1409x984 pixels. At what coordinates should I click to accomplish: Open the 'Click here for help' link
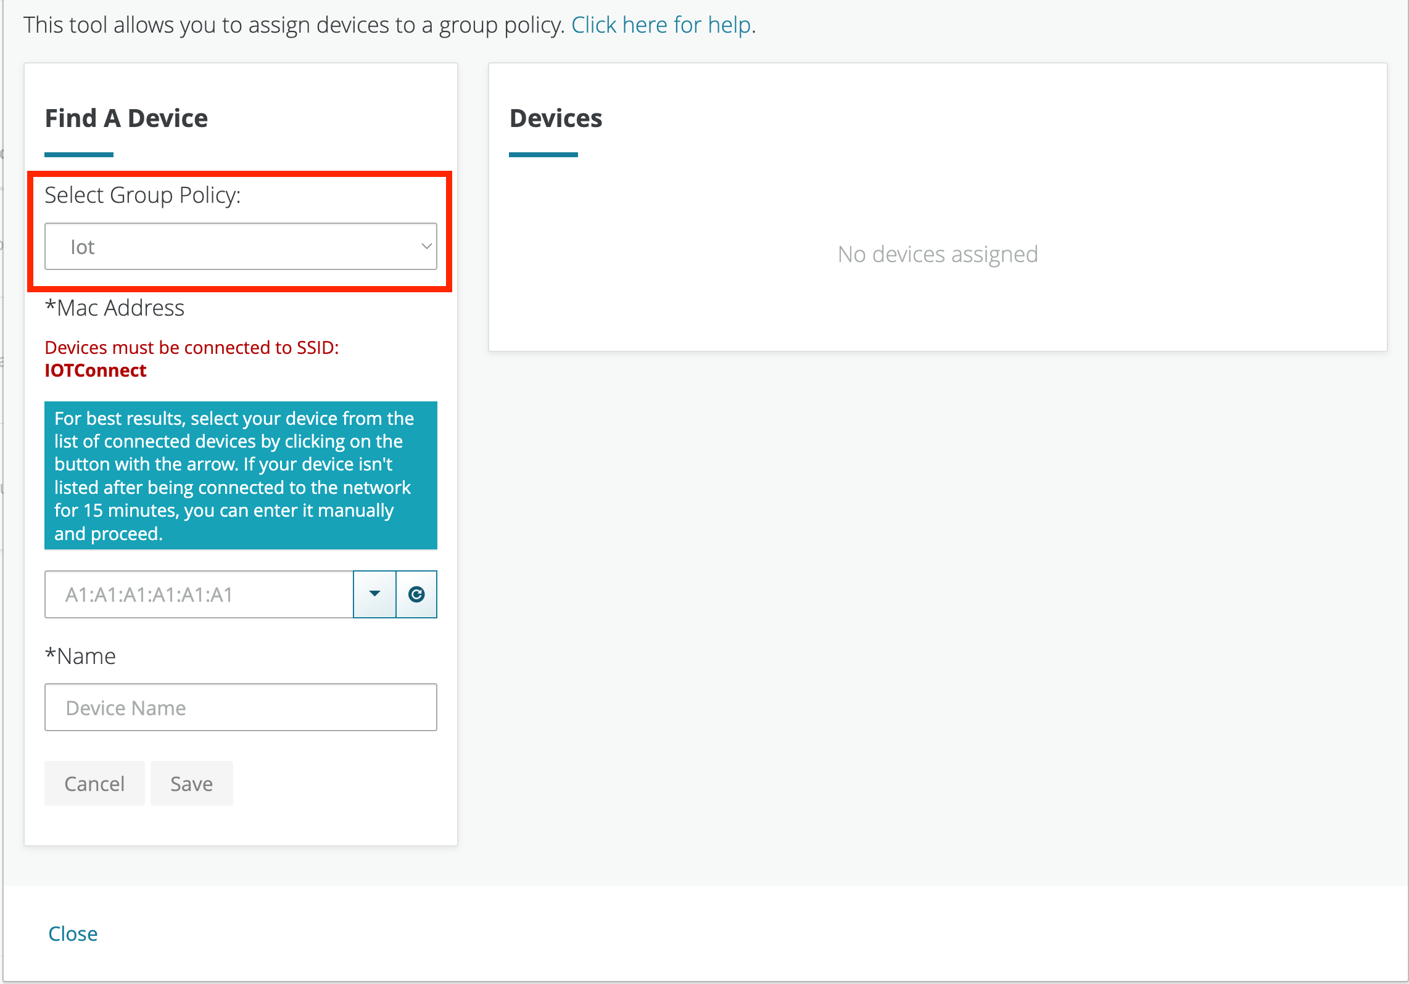661,25
